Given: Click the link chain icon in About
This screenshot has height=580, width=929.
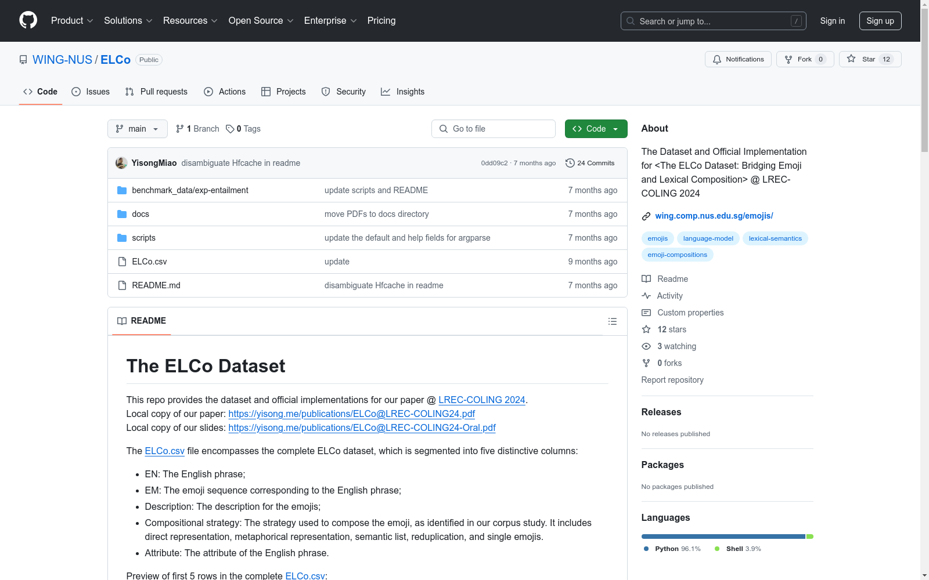Looking at the screenshot, I should (646, 216).
